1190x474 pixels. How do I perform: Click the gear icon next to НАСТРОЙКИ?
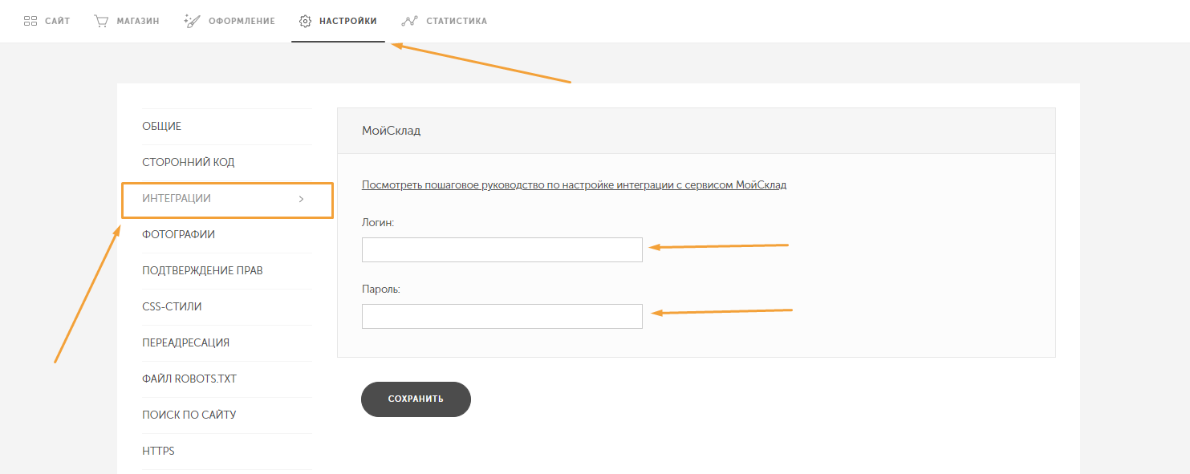point(305,21)
